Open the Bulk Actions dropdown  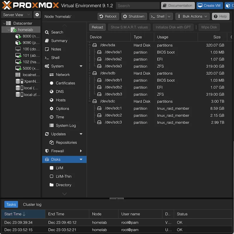click(x=192, y=16)
